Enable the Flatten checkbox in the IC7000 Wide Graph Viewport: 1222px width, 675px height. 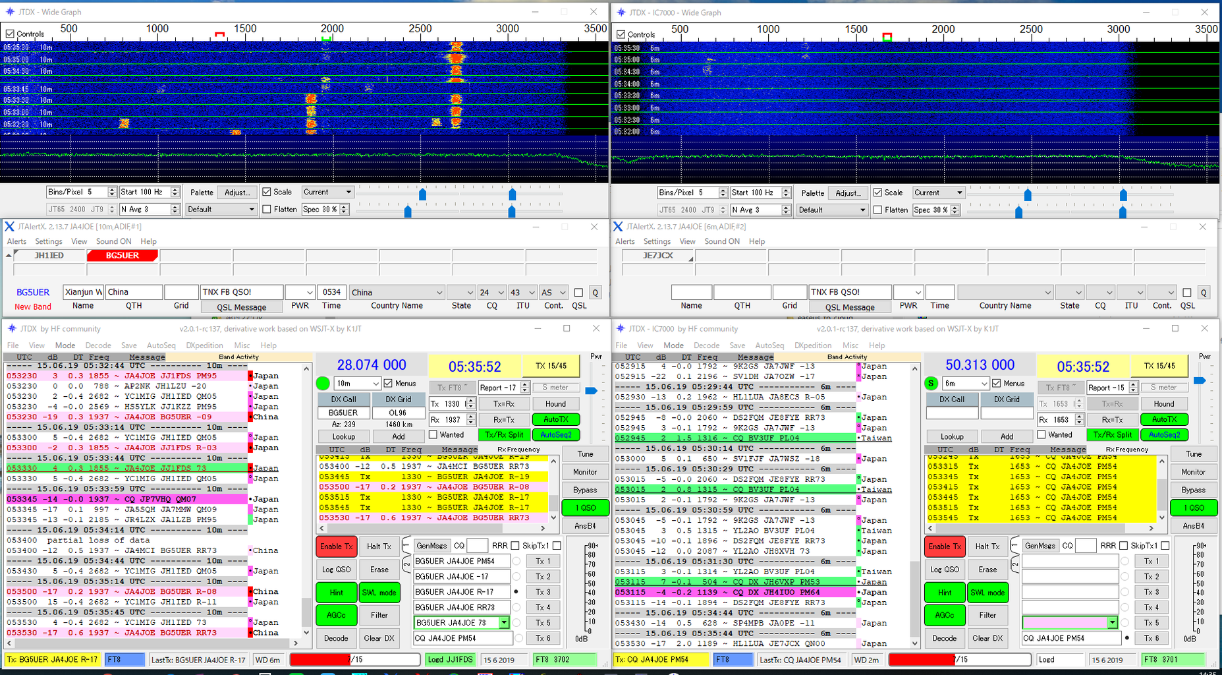point(877,210)
